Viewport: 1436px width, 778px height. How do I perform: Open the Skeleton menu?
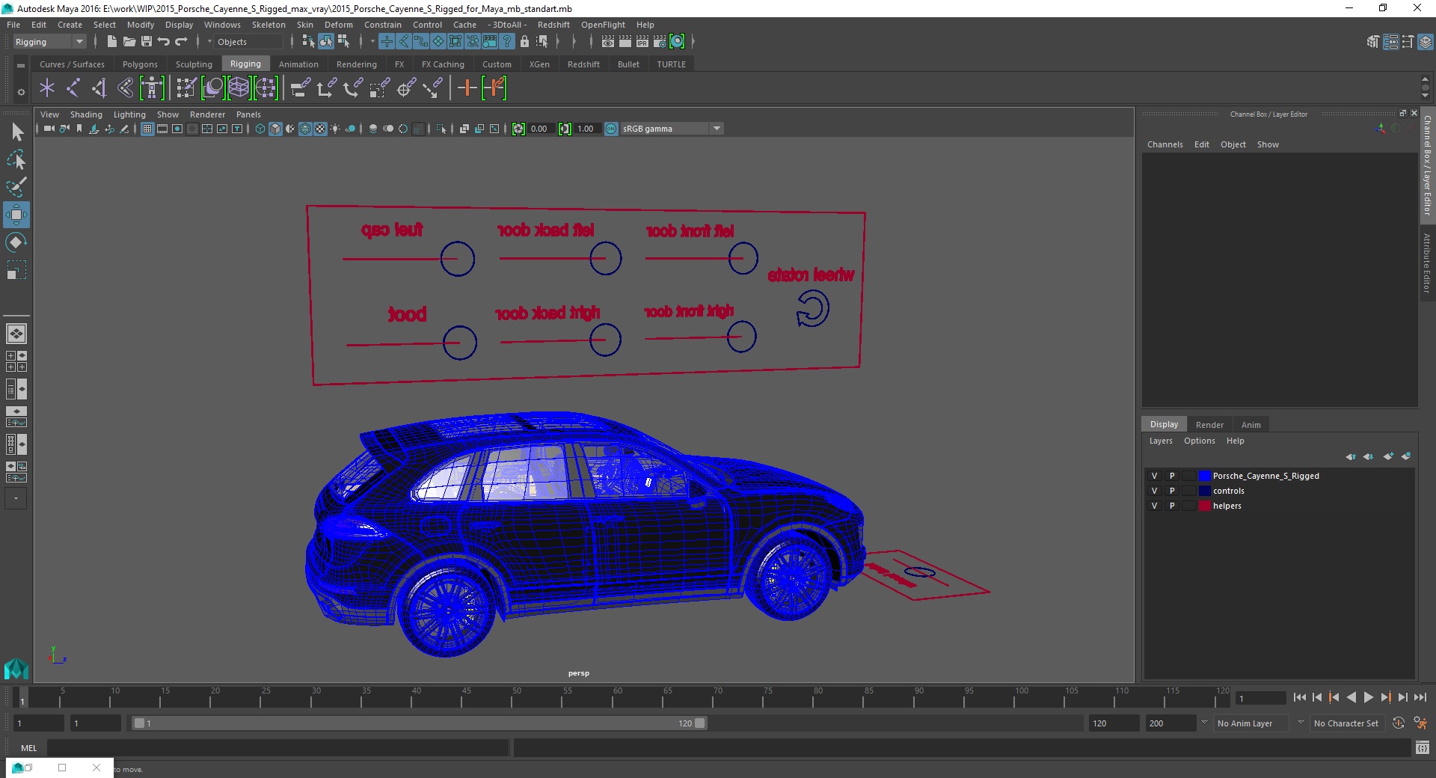click(x=269, y=25)
